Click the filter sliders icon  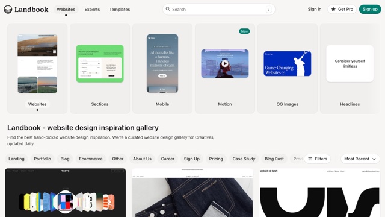click(310, 159)
